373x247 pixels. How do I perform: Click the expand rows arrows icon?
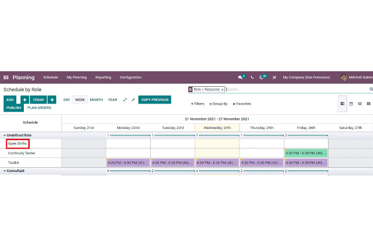(125, 100)
